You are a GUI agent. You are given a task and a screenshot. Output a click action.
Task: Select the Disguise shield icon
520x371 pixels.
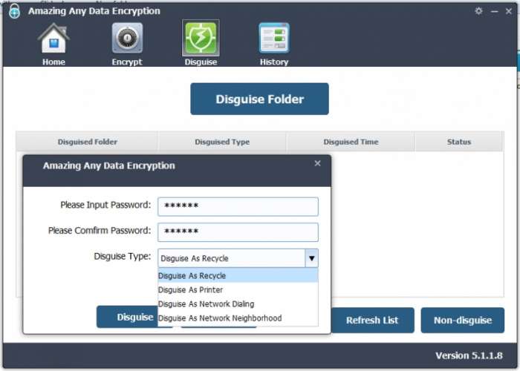coord(201,38)
